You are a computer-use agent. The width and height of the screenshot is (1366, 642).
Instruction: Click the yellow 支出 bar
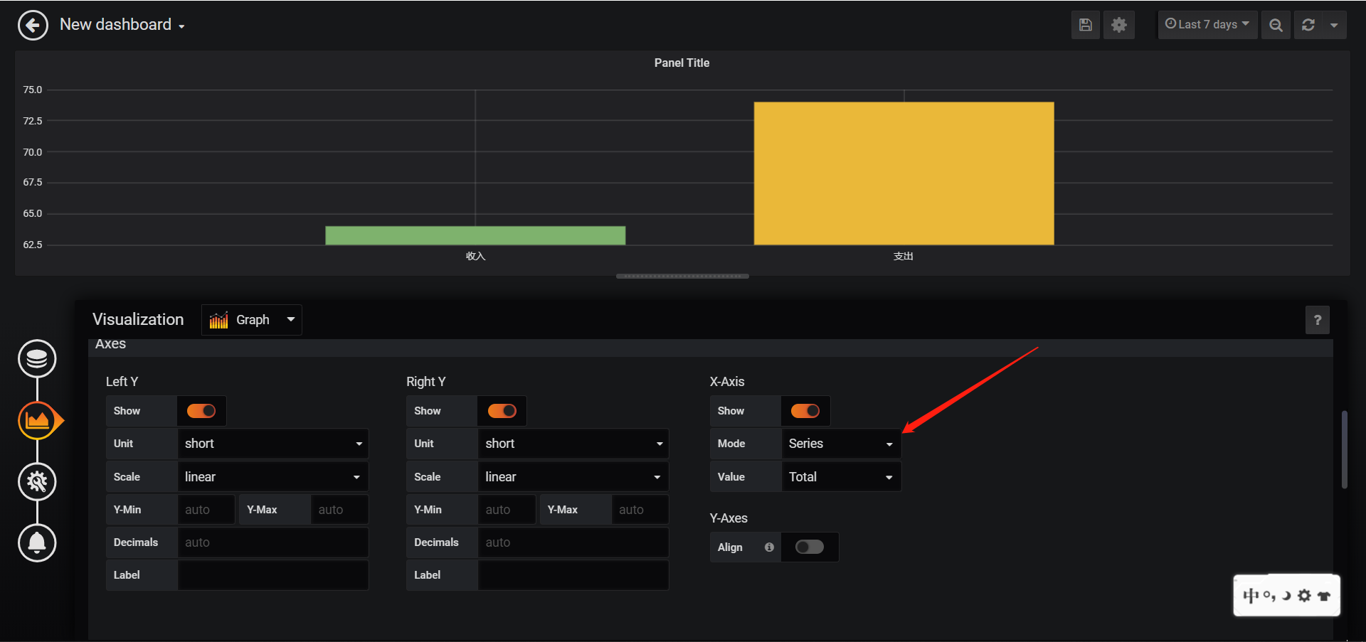904,173
